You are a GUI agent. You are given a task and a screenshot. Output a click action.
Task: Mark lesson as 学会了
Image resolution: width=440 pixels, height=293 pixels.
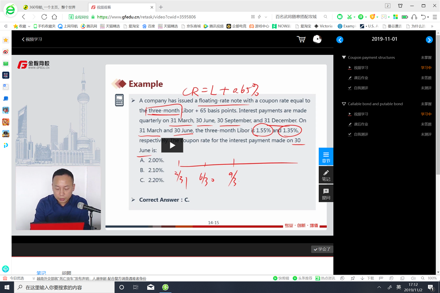pyautogui.click(x=322, y=249)
